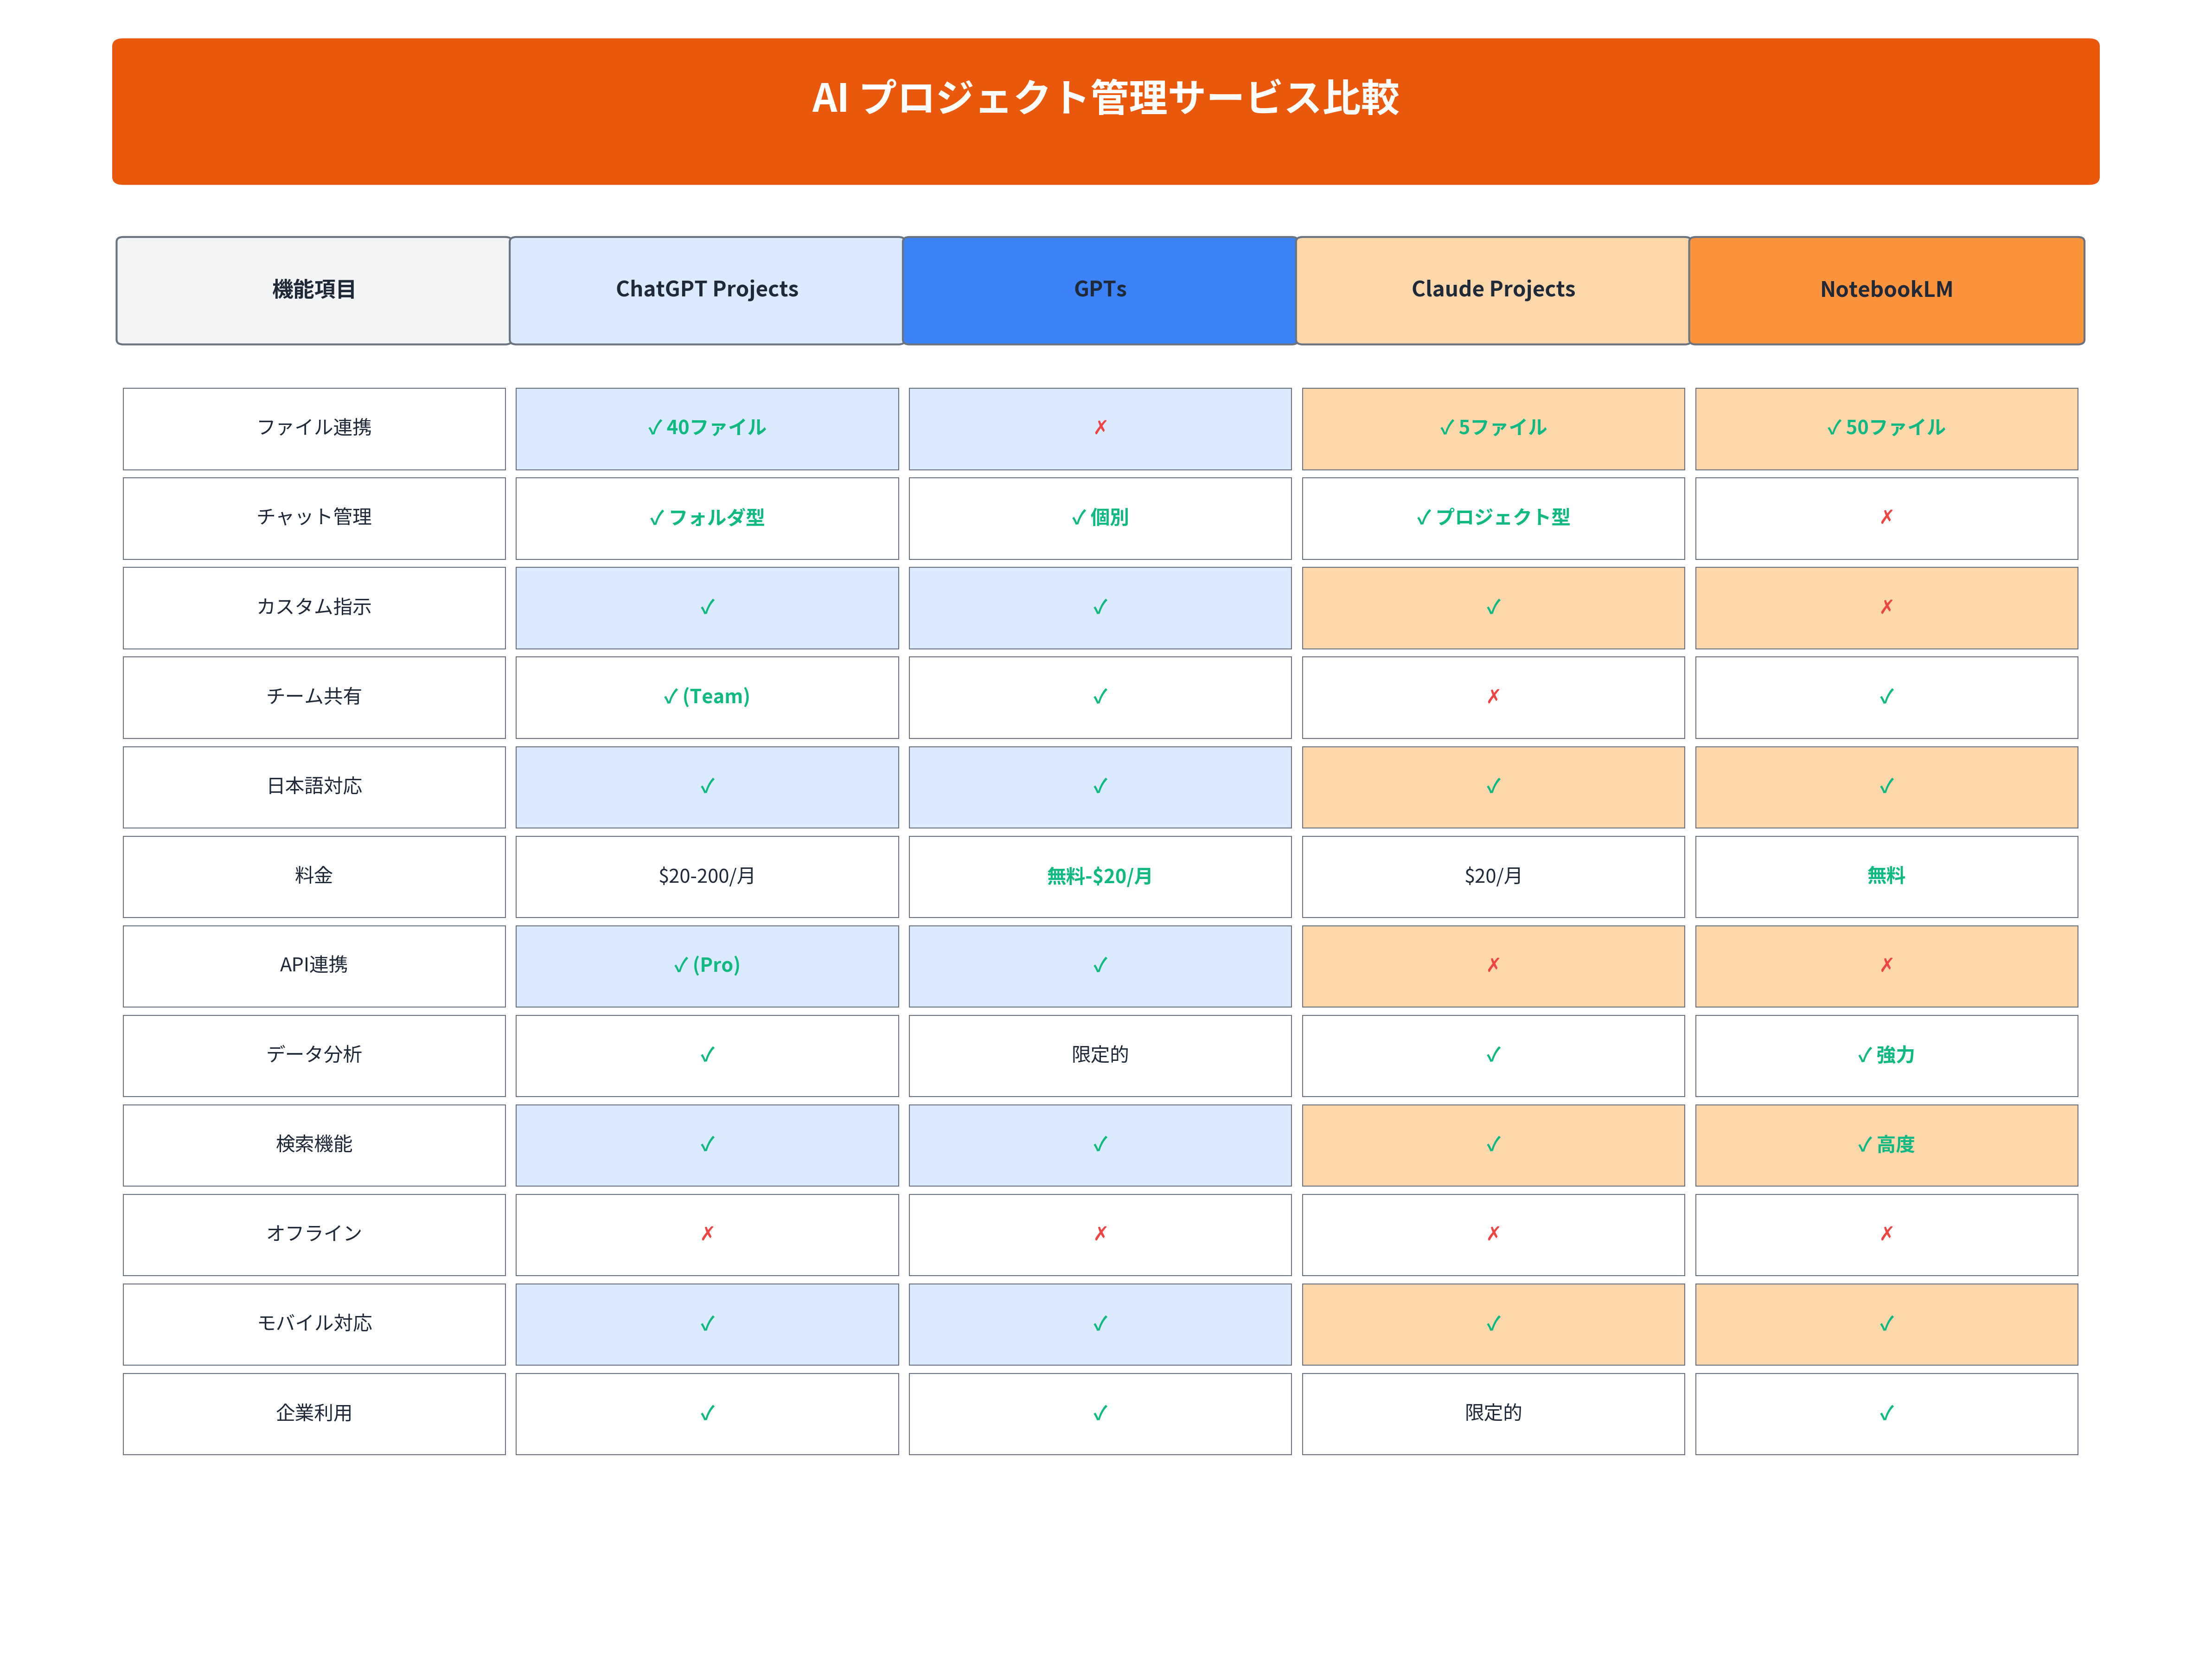The height and width of the screenshot is (1656, 2212).
Task: Click the モバイル対応 row label
Action: [314, 1323]
